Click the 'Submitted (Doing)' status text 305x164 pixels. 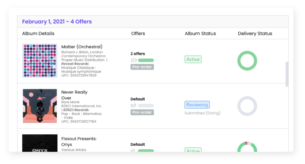(x=203, y=113)
